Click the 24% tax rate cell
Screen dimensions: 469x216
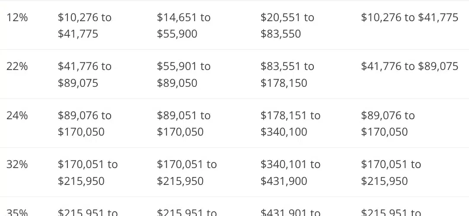click(17, 116)
